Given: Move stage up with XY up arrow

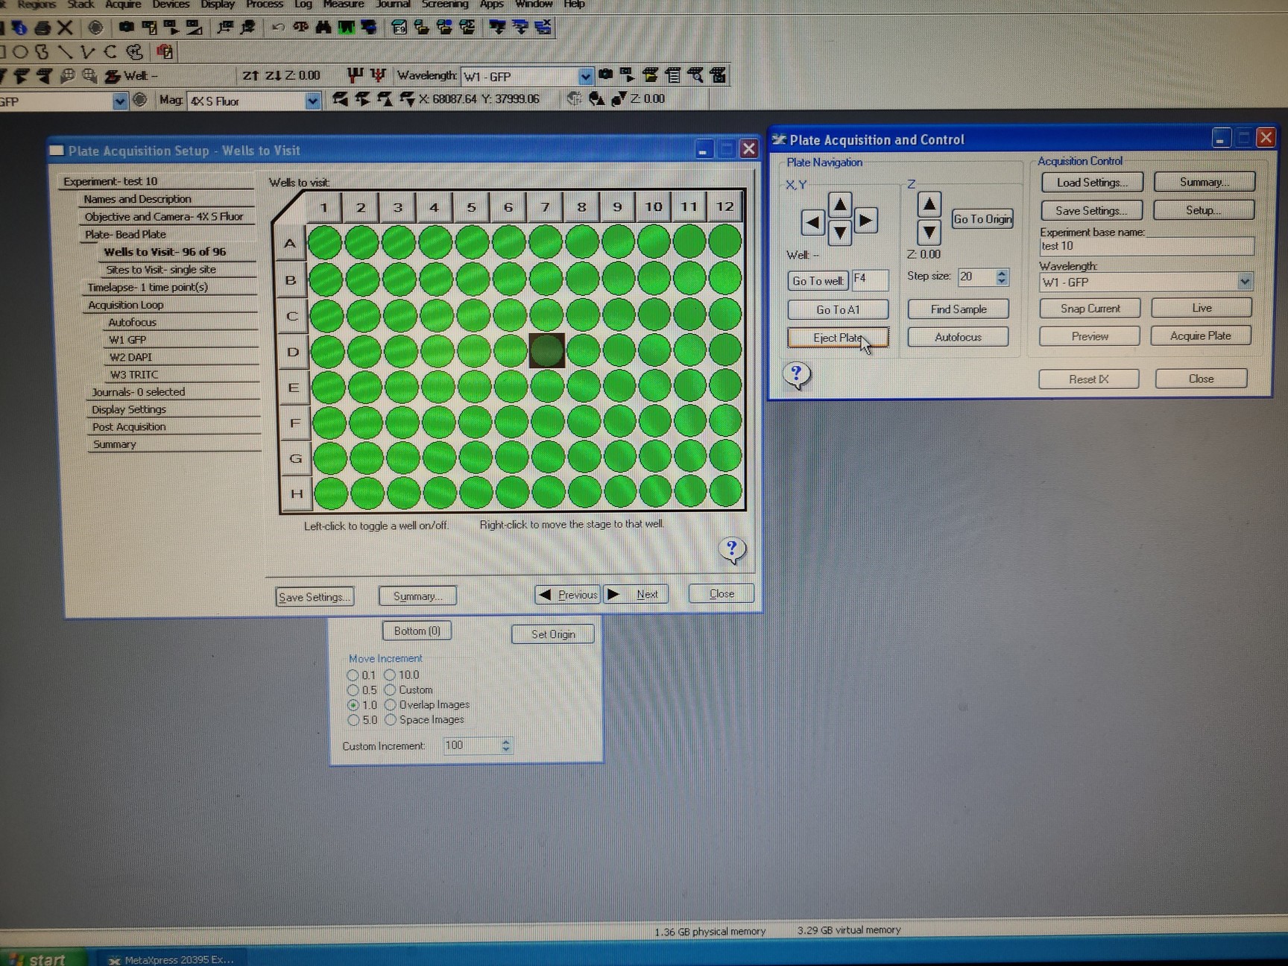Looking at the screenshot, I should [840, 204].
